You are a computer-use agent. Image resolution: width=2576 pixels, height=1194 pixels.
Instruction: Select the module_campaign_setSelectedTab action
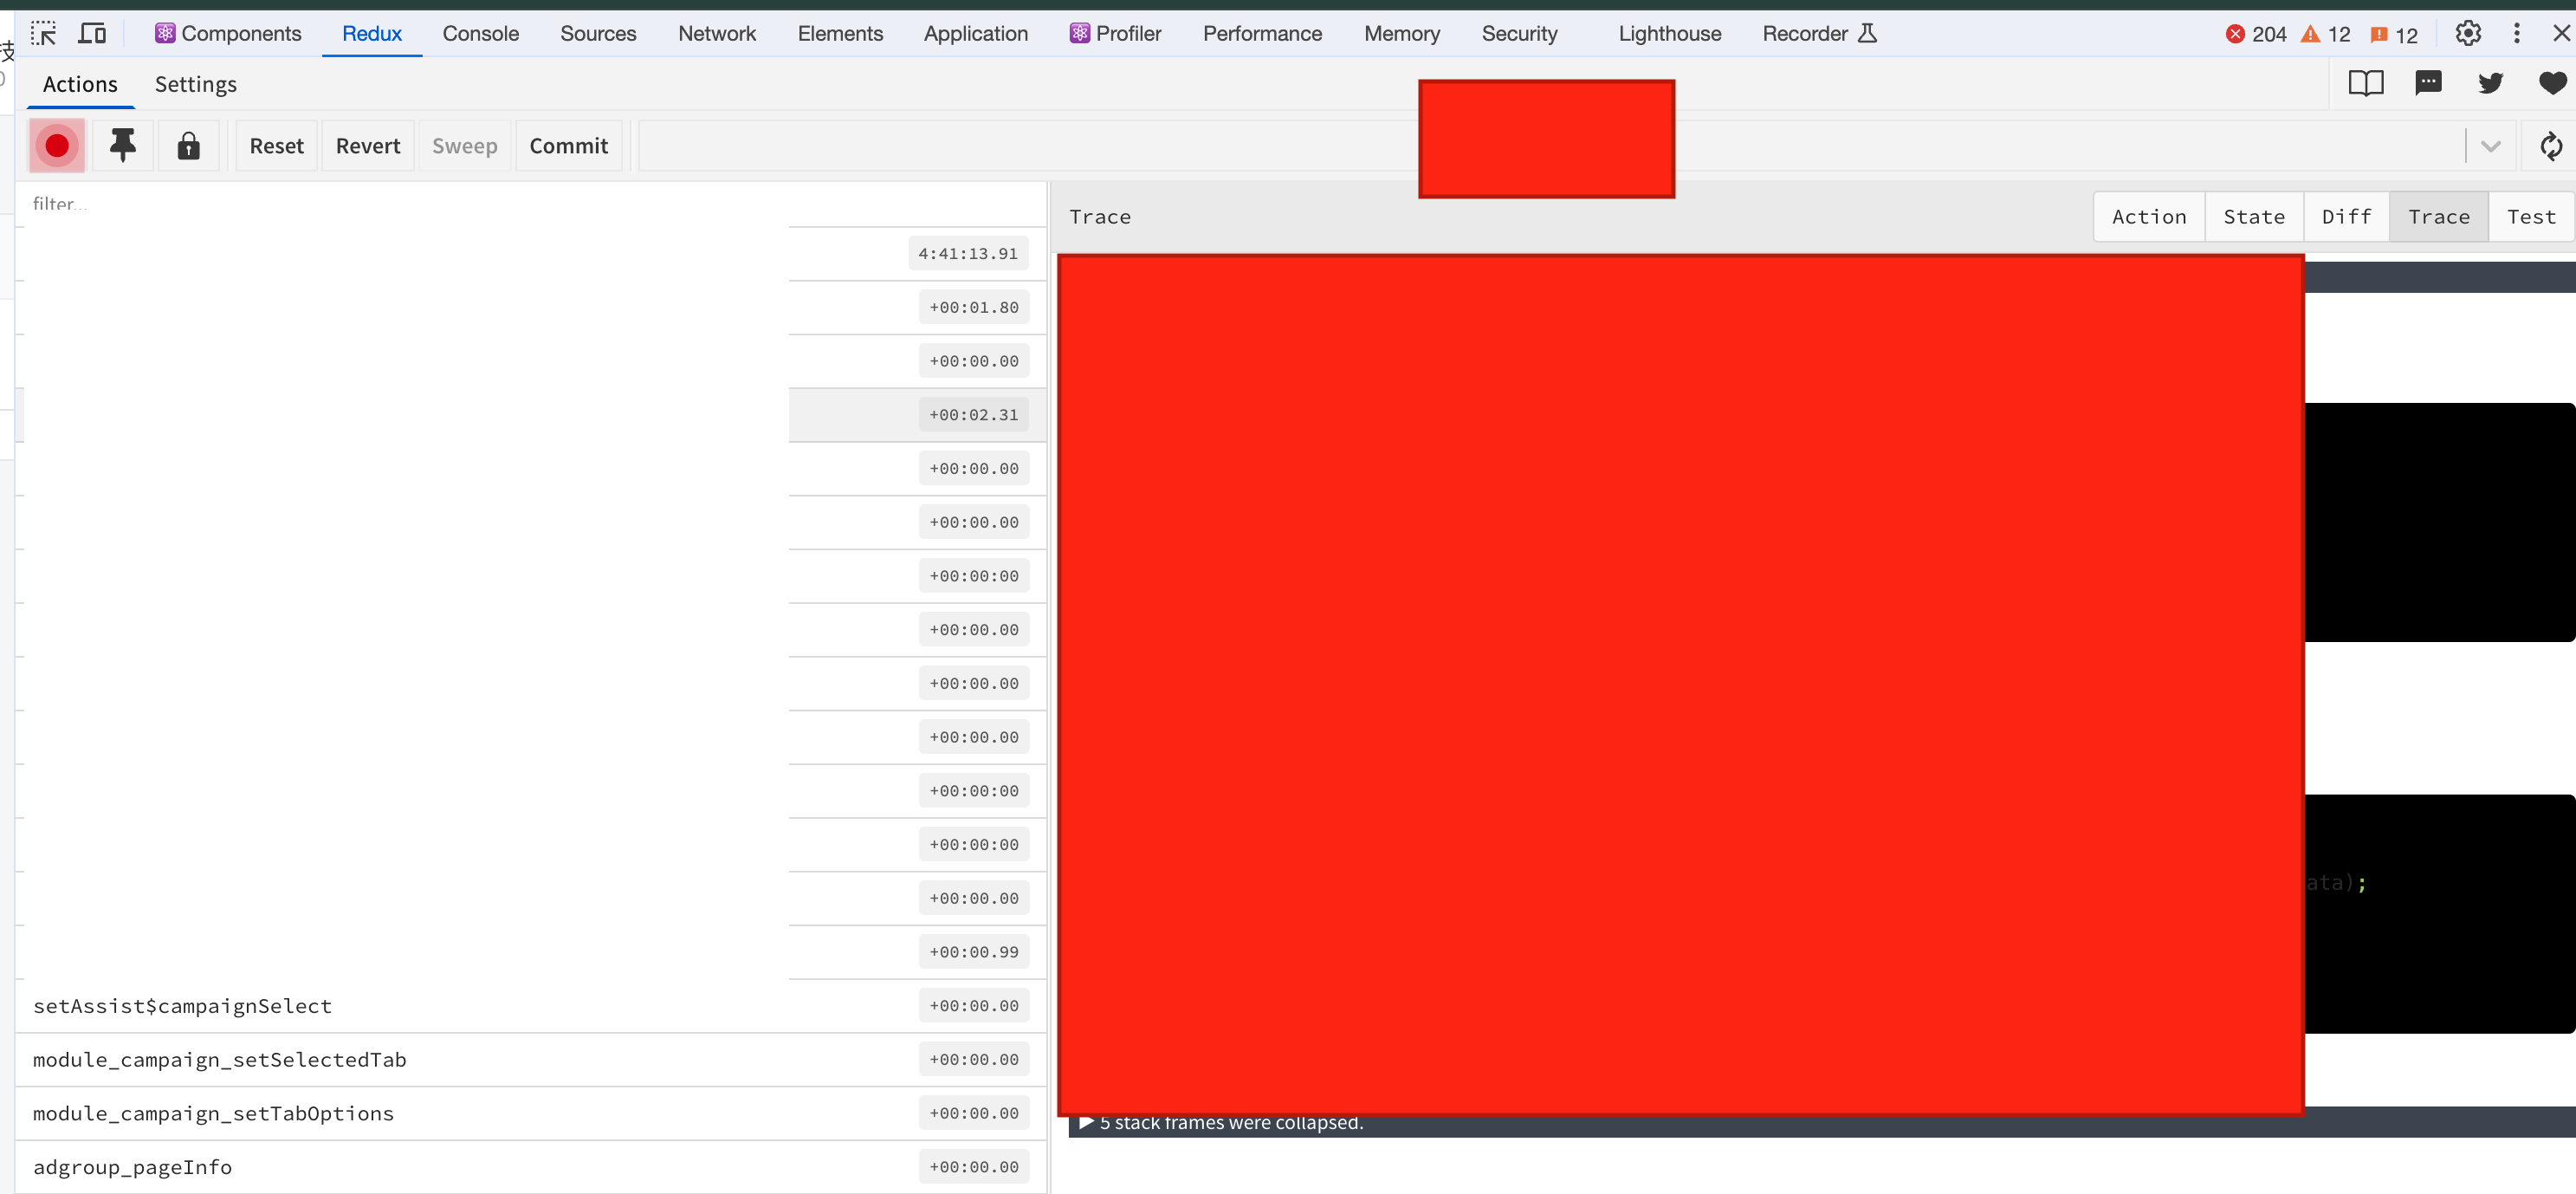(x=220, y=1059)
